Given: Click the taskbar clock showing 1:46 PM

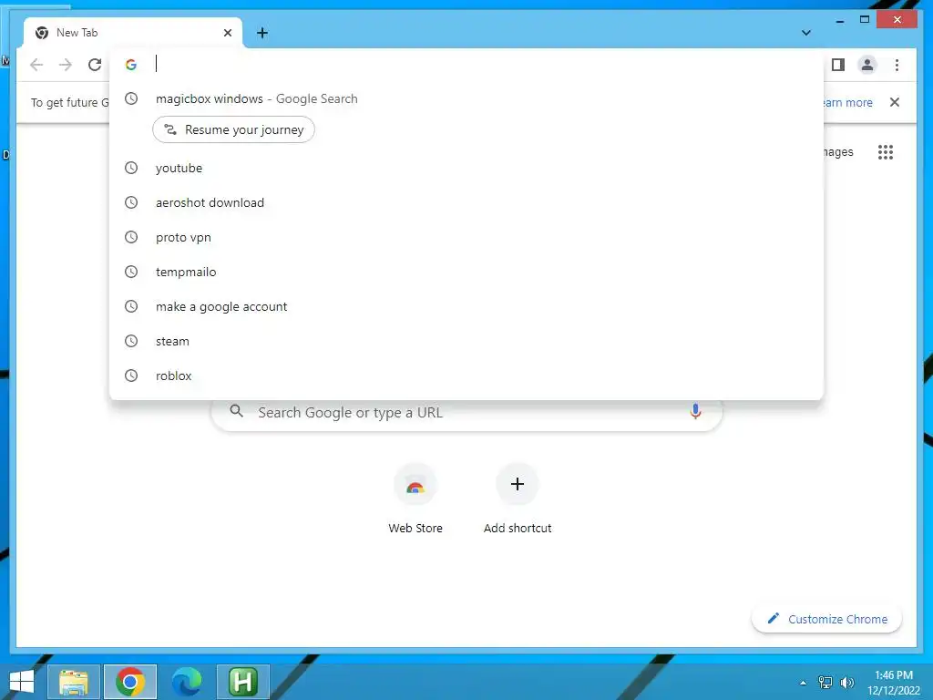Looking at the screenshot, I should pos(894,683).
